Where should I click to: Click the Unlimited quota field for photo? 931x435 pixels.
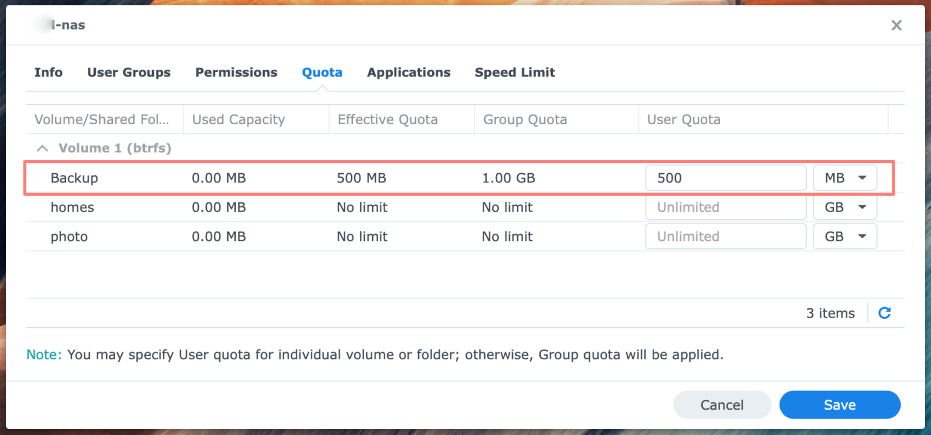coord(725,236)
